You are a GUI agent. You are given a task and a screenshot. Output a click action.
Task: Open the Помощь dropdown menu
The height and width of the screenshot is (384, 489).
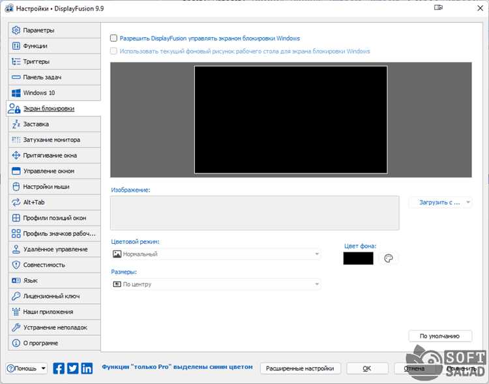(27, 368)
